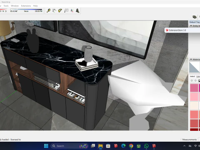This screenshot has height=150, width=200.
Task: Click the taskbar Search box
Action: tap(70, 146)
